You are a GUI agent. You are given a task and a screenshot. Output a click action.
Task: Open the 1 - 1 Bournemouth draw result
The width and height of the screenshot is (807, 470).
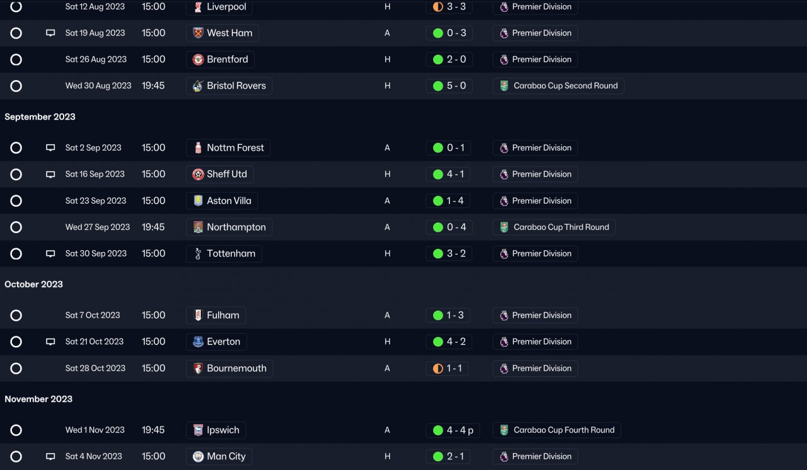[447, 369]
